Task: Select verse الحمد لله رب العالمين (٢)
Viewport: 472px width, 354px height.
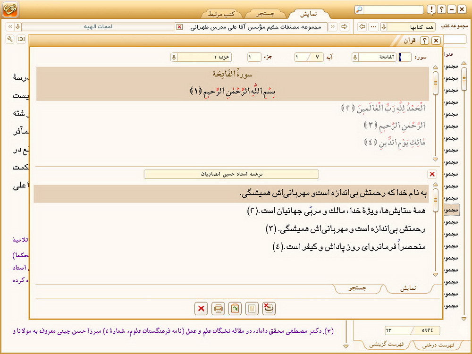Action: point(383,109)
